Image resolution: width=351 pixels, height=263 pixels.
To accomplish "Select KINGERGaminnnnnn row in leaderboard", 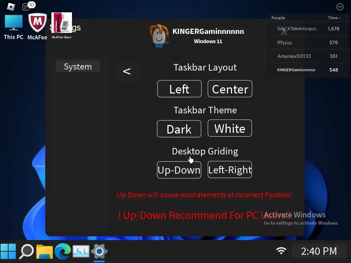I will click(307, 70).
